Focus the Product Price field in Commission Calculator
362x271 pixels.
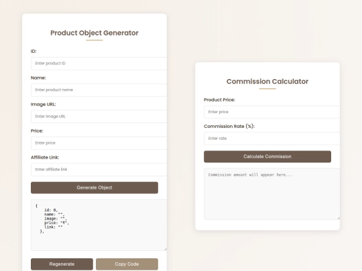tap(271, 112)
